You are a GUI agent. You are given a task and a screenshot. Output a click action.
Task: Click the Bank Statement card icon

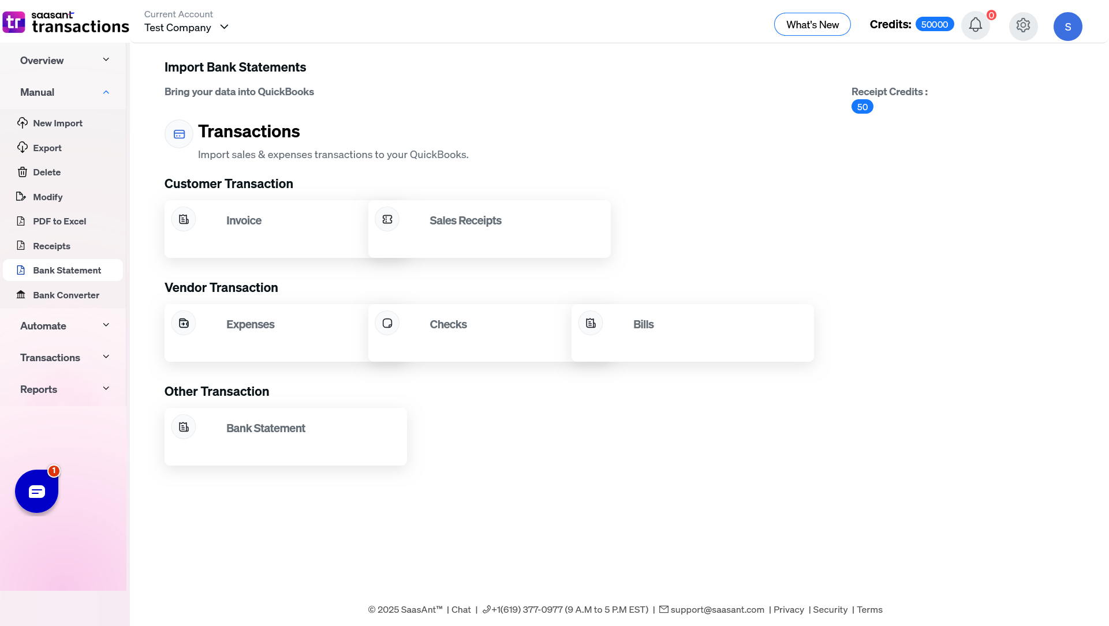(184, 428)
